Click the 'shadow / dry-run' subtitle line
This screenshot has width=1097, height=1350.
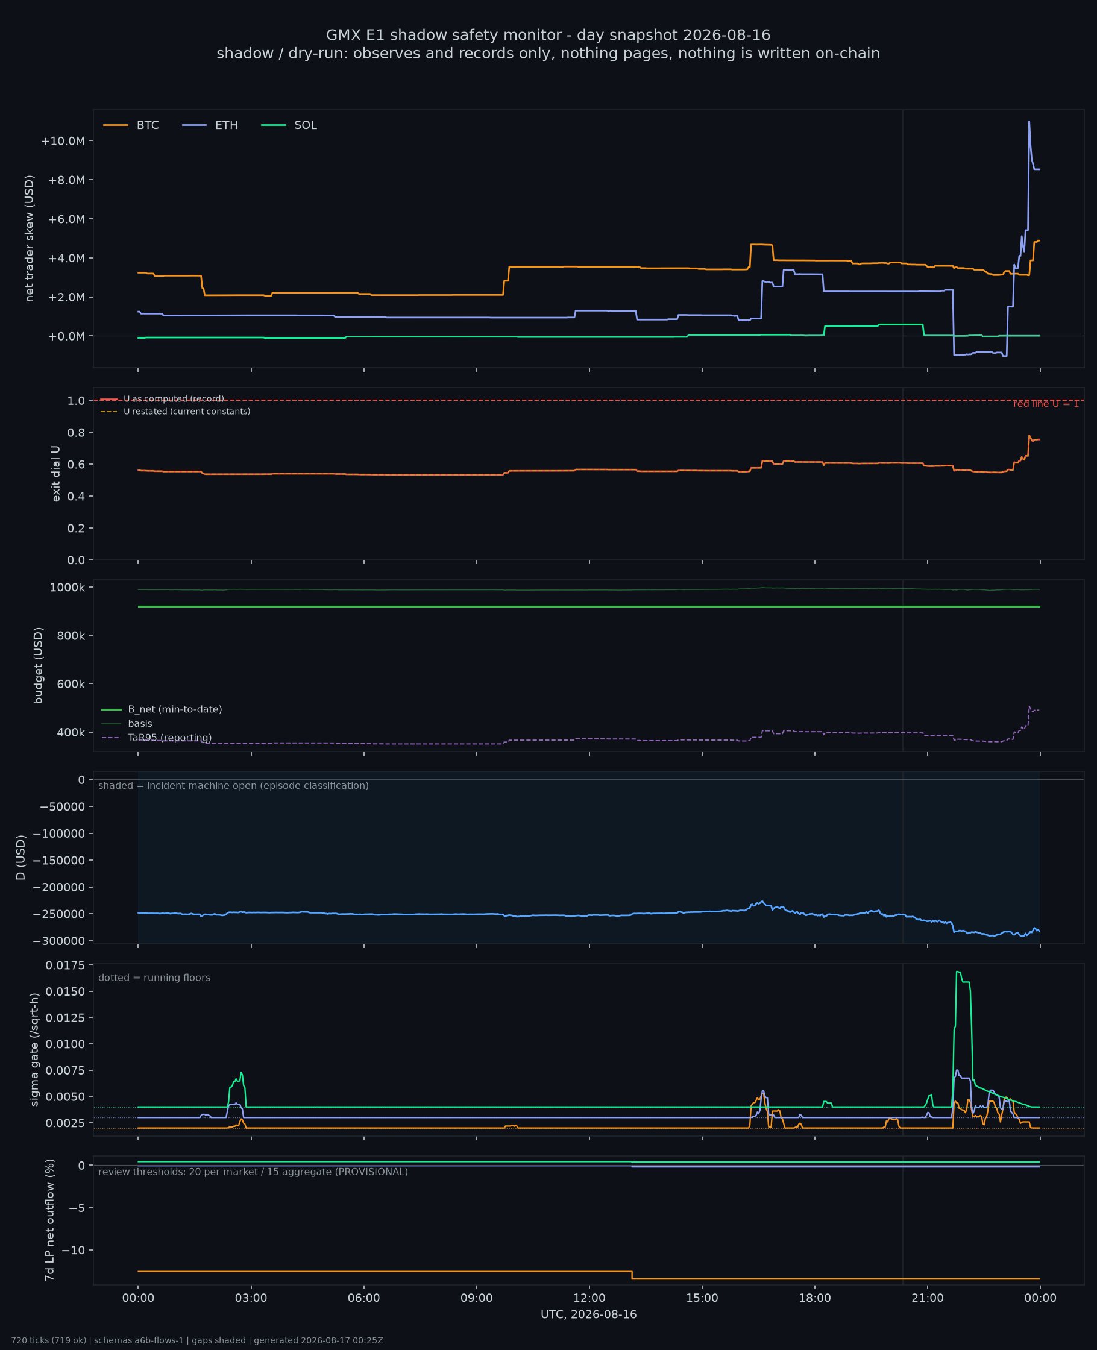[548, 53]
